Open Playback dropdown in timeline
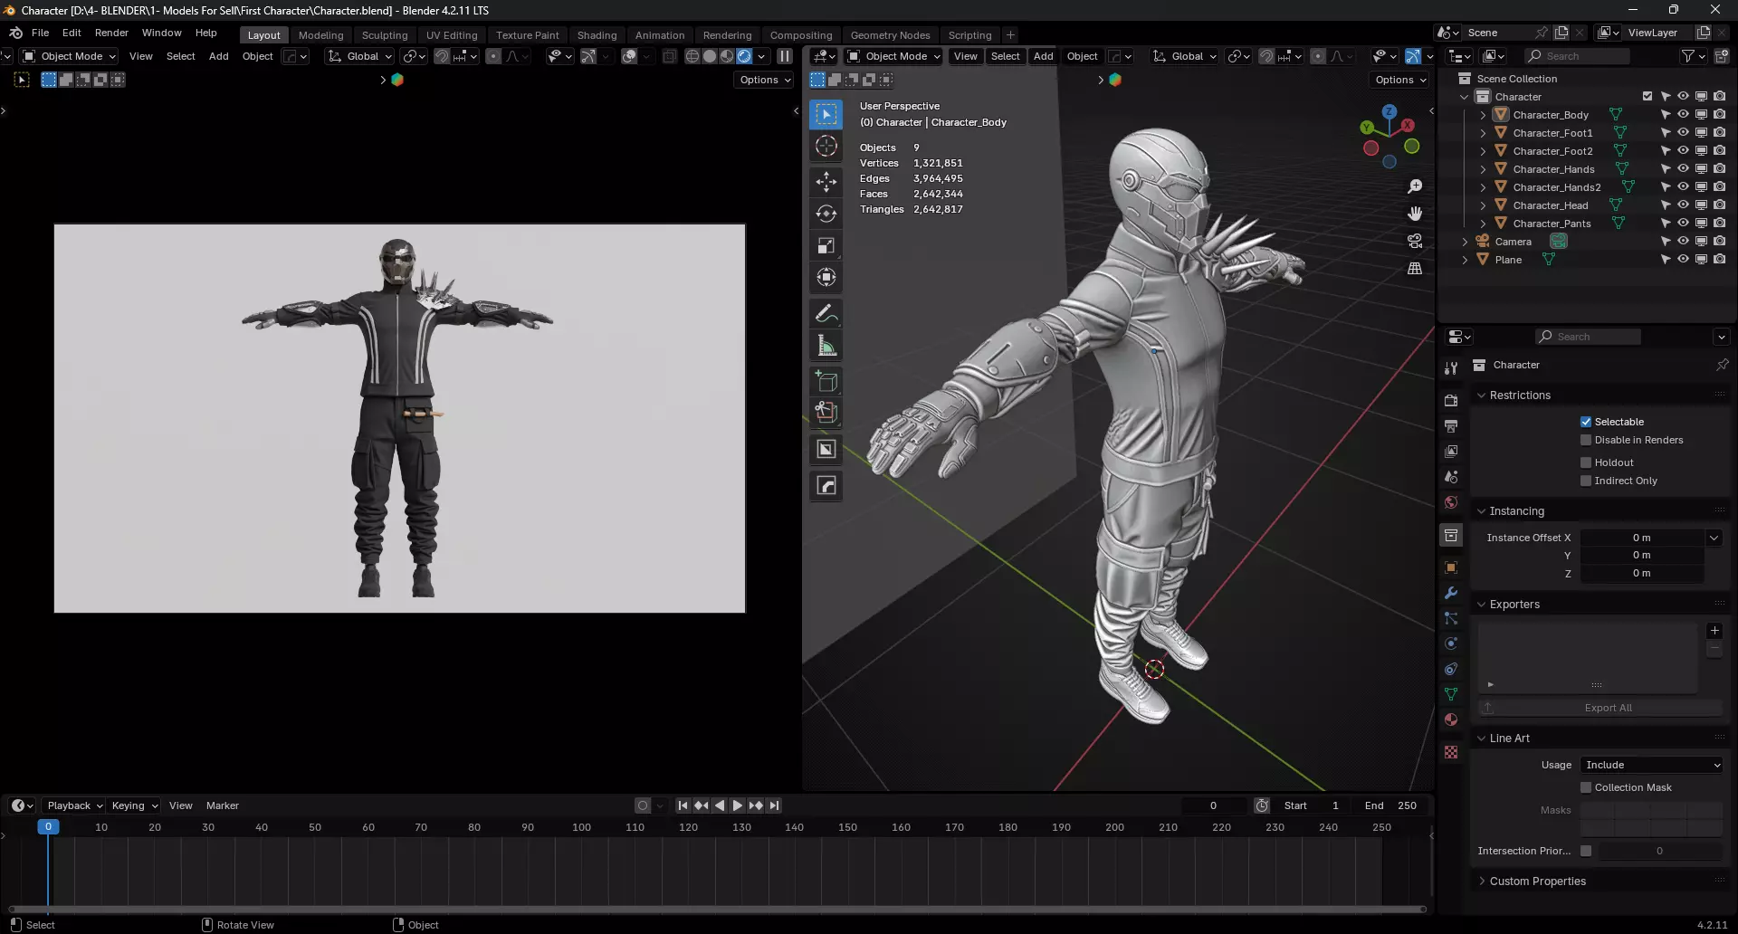 click(75, 805)
